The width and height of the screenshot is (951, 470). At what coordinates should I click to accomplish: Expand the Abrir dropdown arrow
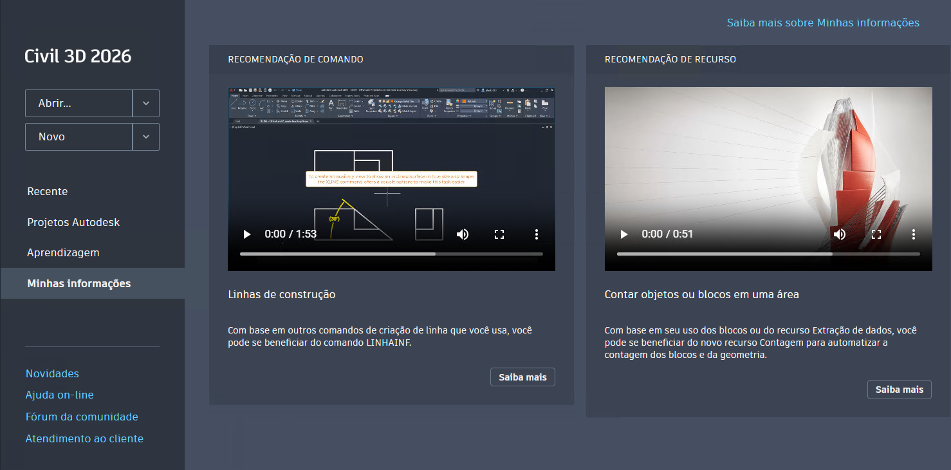pos(146,103)
